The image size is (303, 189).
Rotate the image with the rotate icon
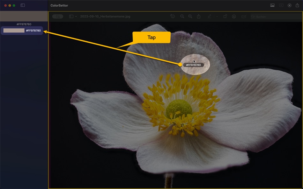(225, 17)
